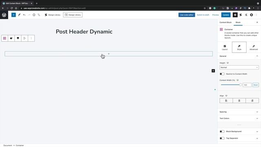Expand the Block Background panel
Viewport: 261px width, 147px height.
tap(257, 131)
